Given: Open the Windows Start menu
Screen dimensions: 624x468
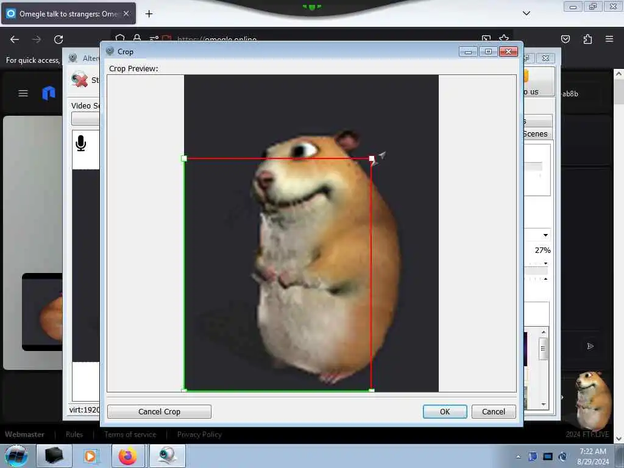Looking at the screenshot, I should click(x=16, y=456).
